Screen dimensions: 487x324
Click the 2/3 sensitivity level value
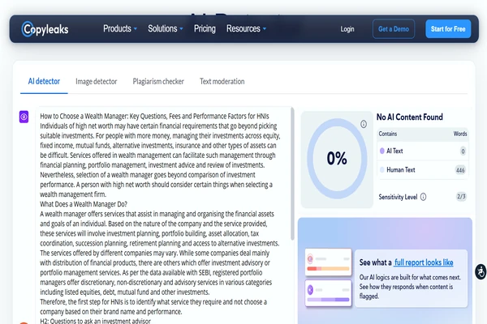461,197
